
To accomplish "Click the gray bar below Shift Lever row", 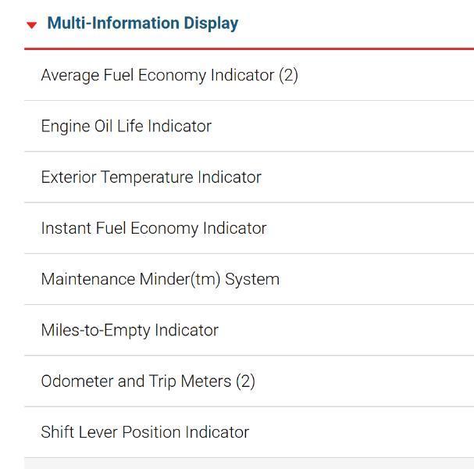I will click(x=248, y=464).
